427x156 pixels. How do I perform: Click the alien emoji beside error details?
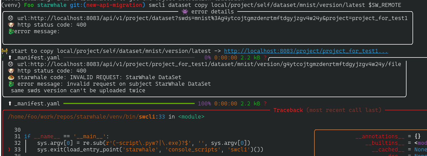click(185, 11)
